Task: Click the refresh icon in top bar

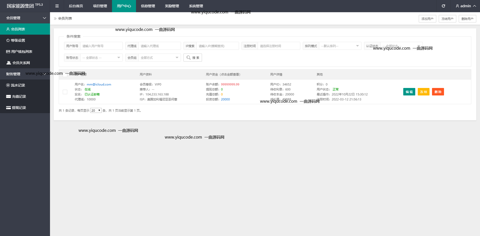Action: pyautogui.click(x=443, y=6)
